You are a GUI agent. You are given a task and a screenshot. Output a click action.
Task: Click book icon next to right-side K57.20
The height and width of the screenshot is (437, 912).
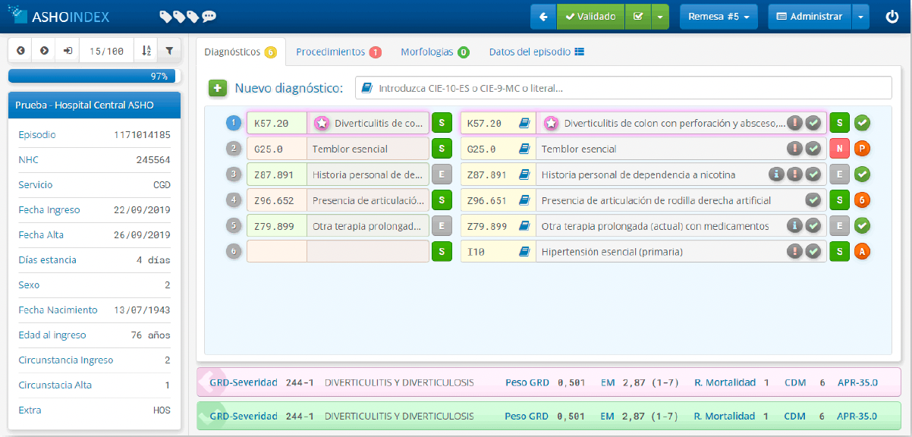coord(524,123)
